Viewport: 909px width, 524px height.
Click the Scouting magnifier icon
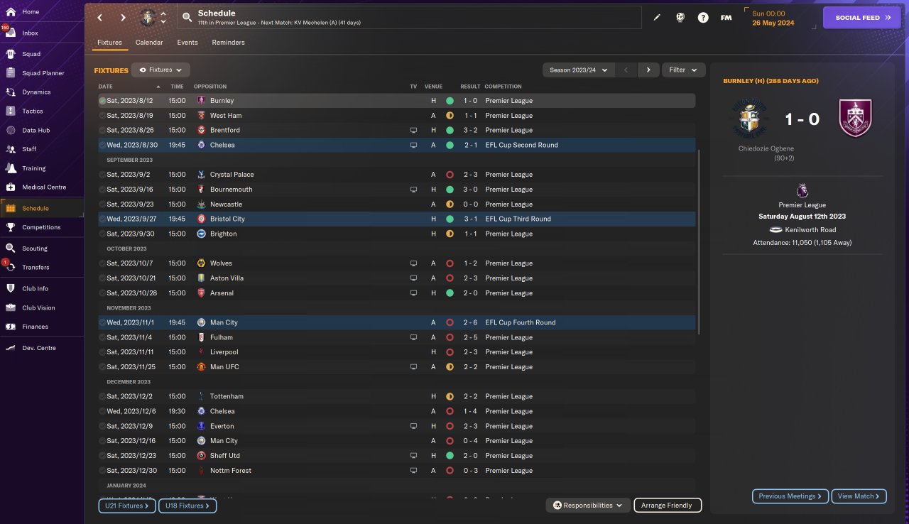tap(11, 249)
